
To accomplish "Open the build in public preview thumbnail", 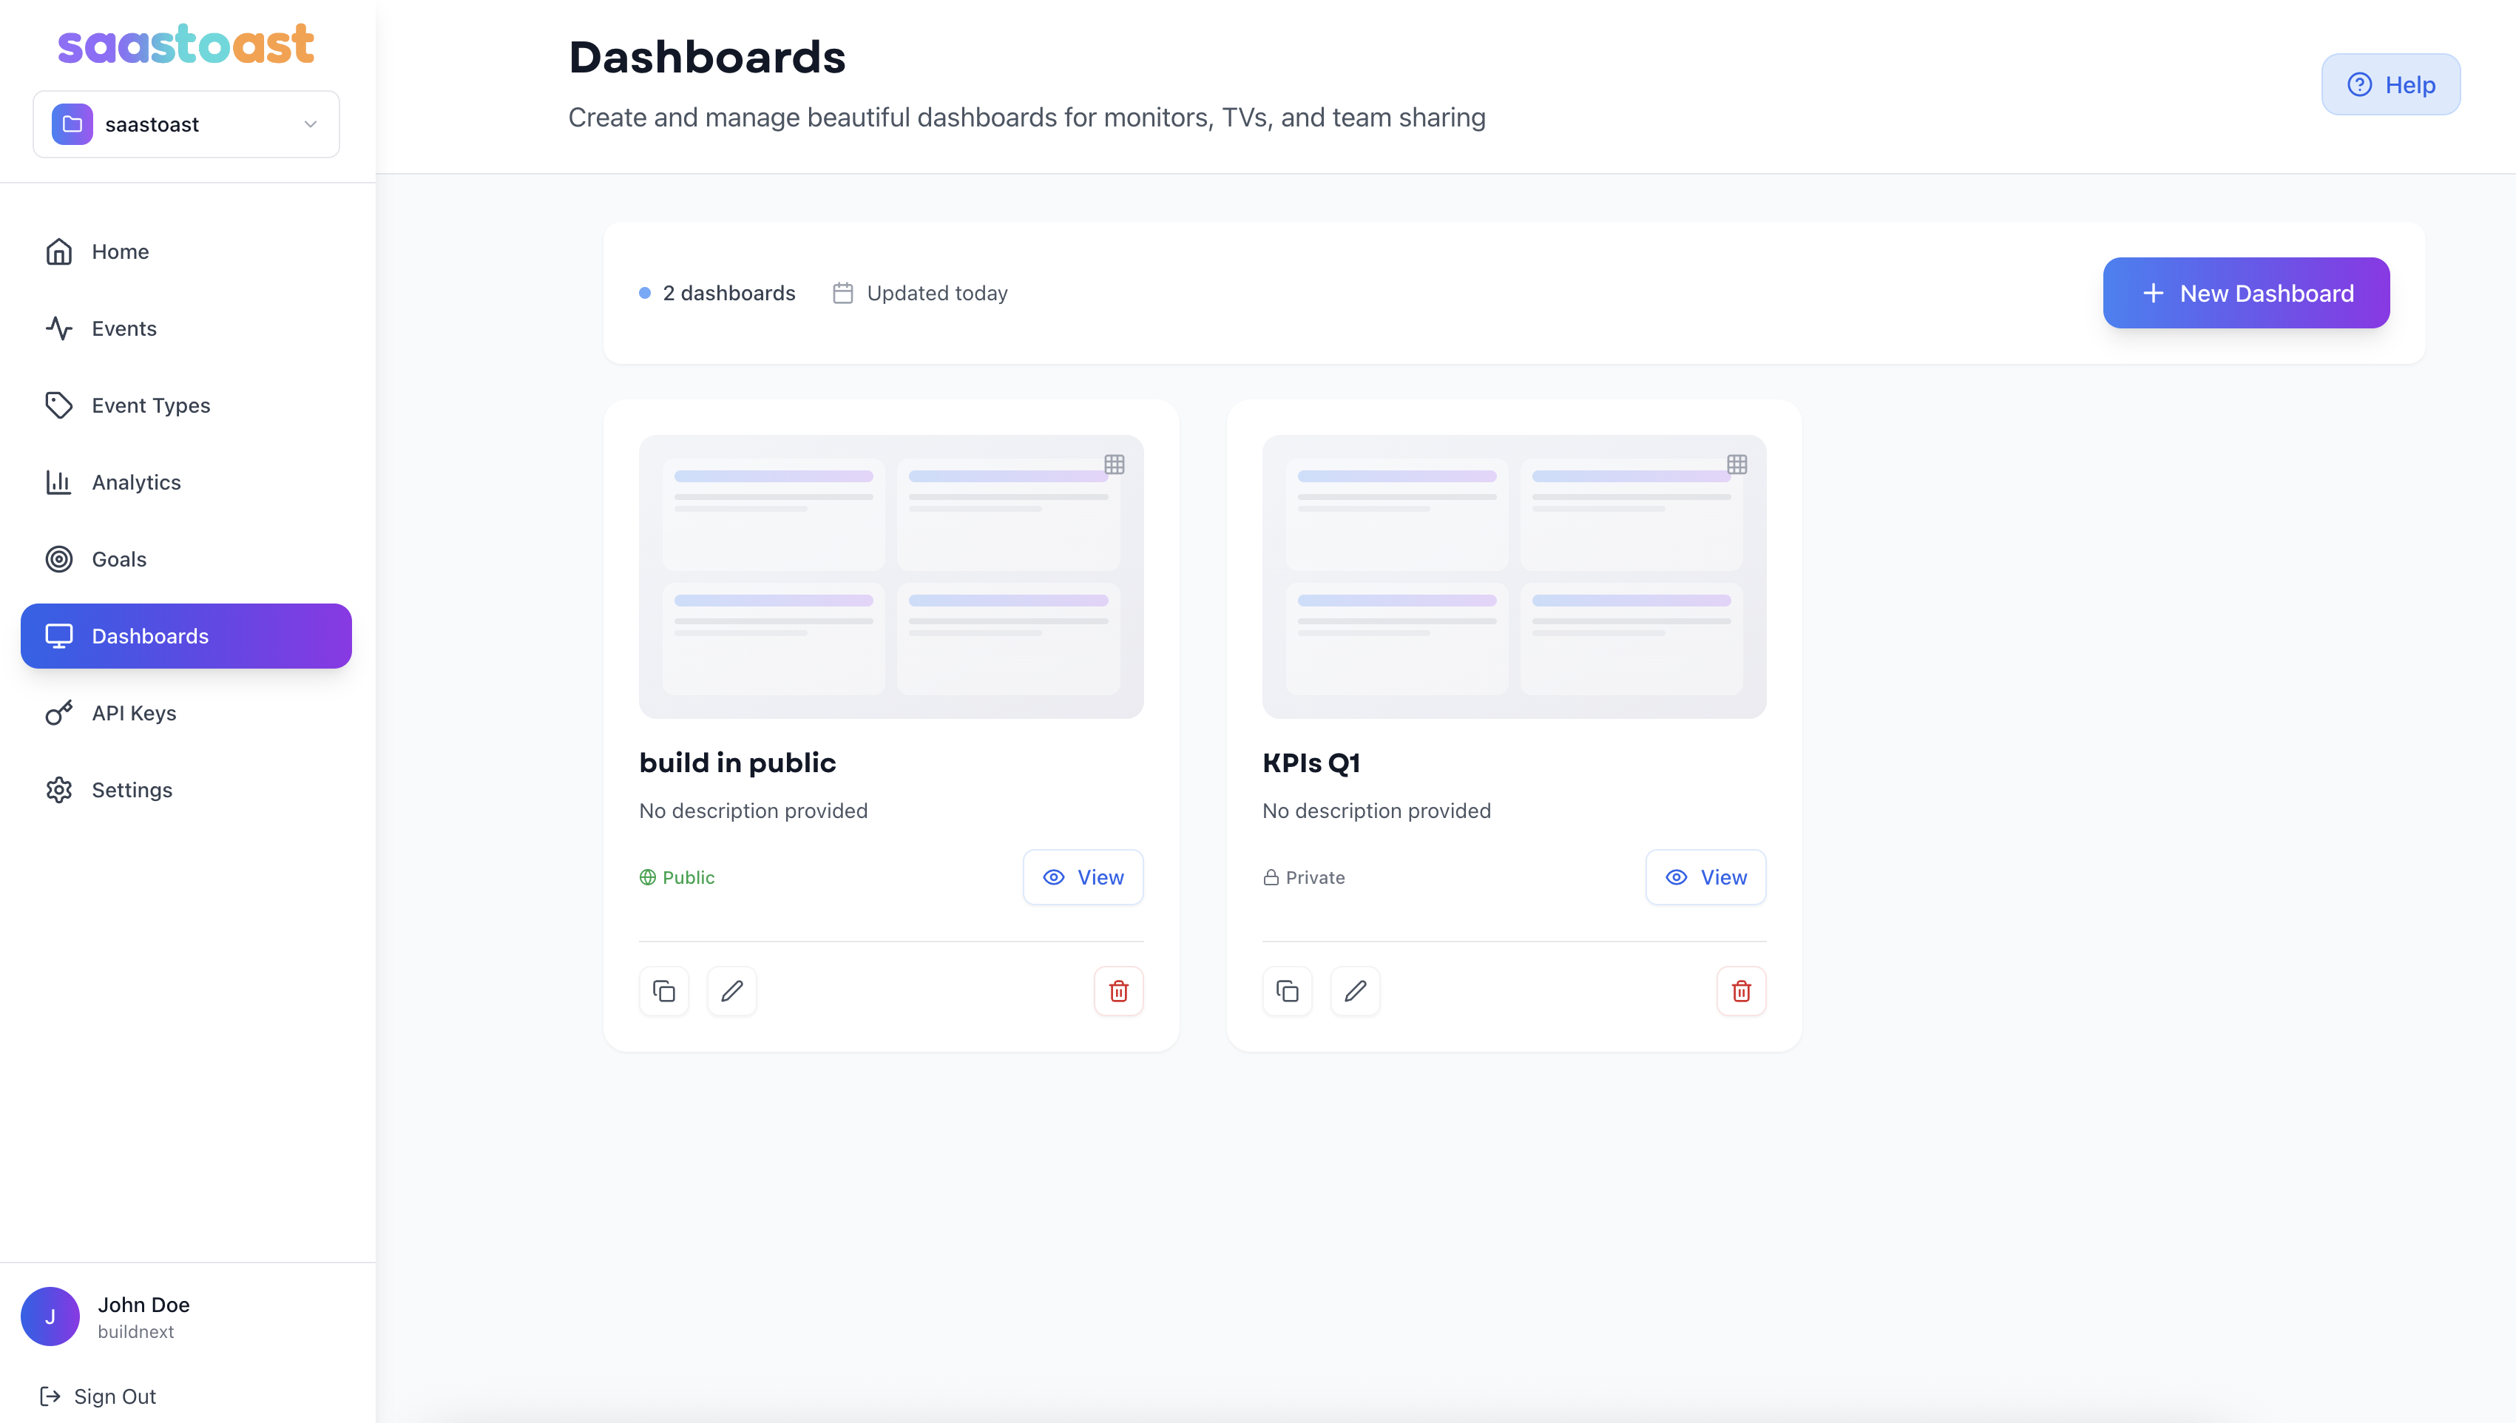I will [x=890, y=577].
